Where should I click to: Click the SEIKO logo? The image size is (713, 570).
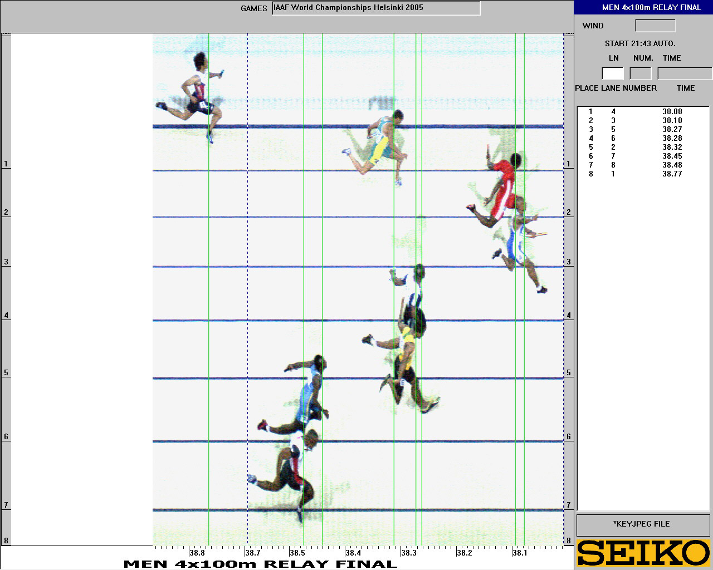pos(643,553)
